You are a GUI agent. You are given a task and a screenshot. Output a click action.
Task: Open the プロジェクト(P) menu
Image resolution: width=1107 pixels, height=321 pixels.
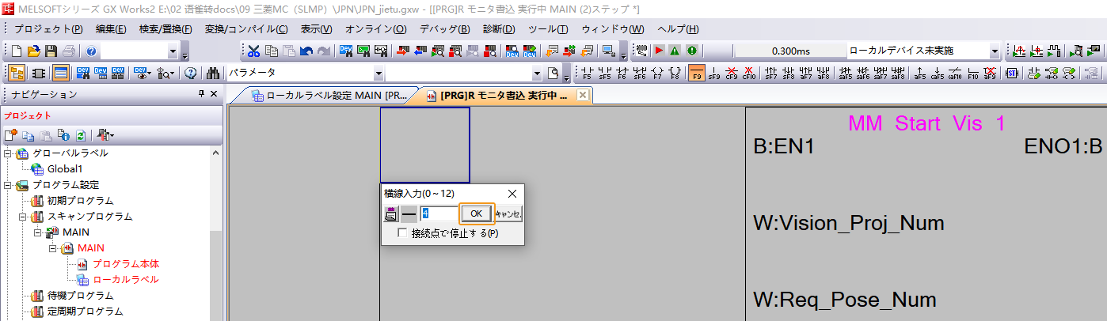pos(48,29)
